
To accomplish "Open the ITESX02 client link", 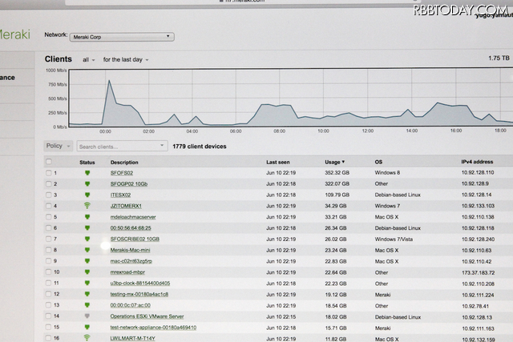I will click(120, 195).
